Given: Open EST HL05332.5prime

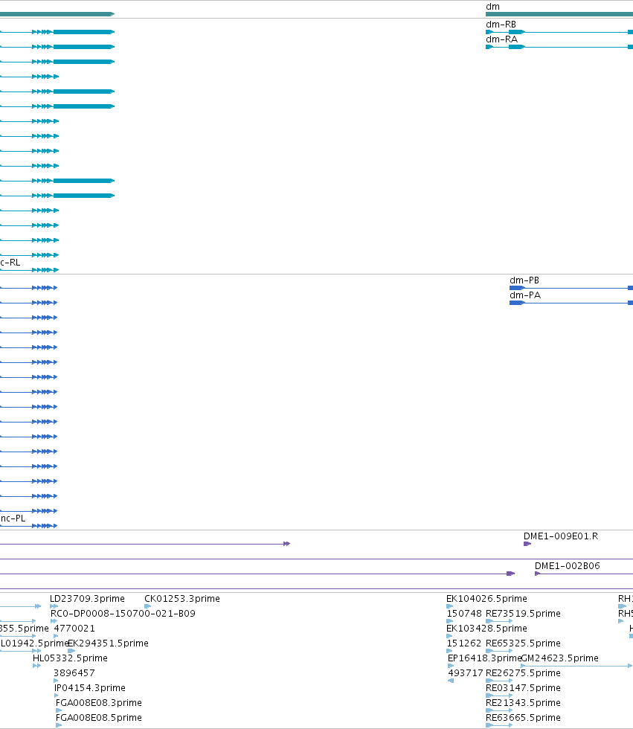Looking at the screenshot, I should 70,658.
